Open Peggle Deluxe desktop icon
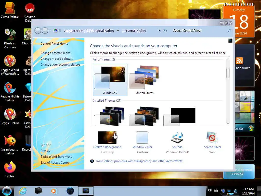 (x=10, y=116)
